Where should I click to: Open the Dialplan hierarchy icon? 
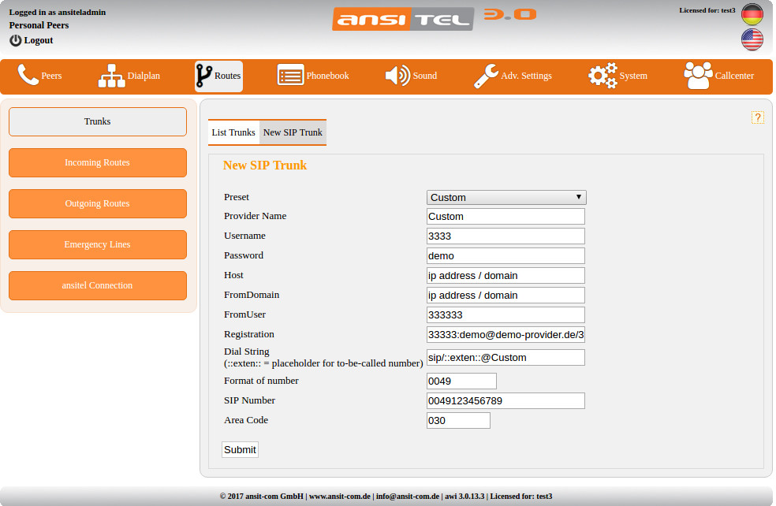(x=111, y=76)
